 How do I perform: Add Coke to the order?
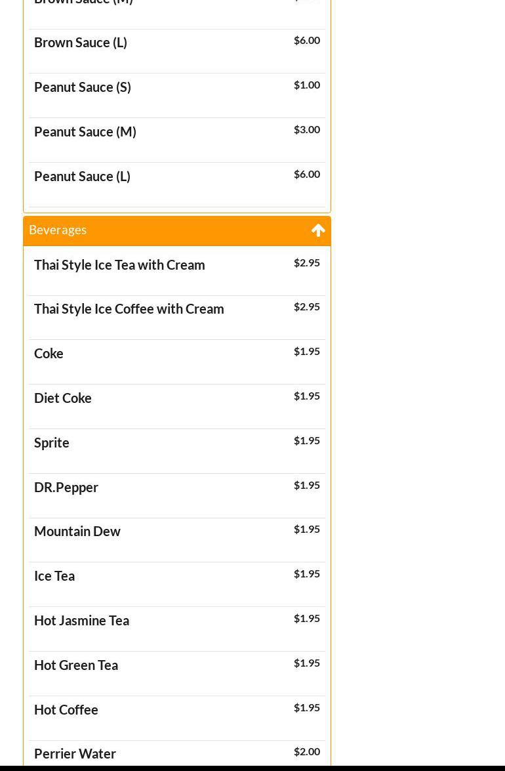pyautogui.click(x=49, y=353)
